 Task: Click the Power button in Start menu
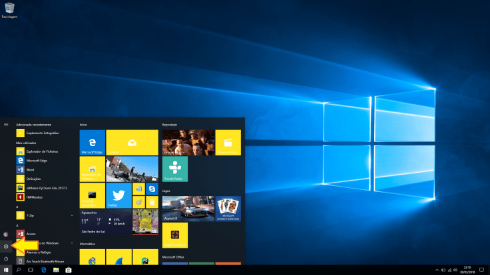click(x=6, y=258)
